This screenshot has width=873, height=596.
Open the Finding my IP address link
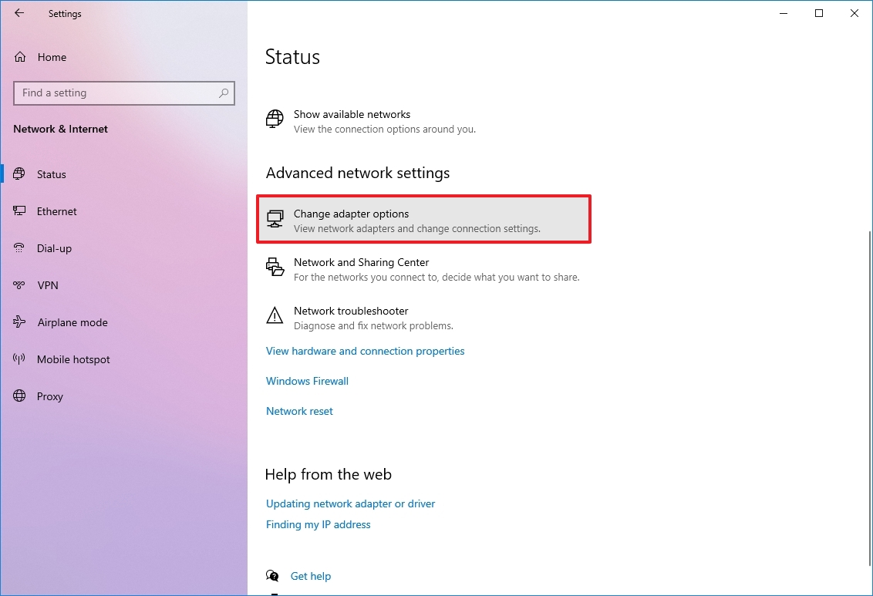tap(319, 524)
